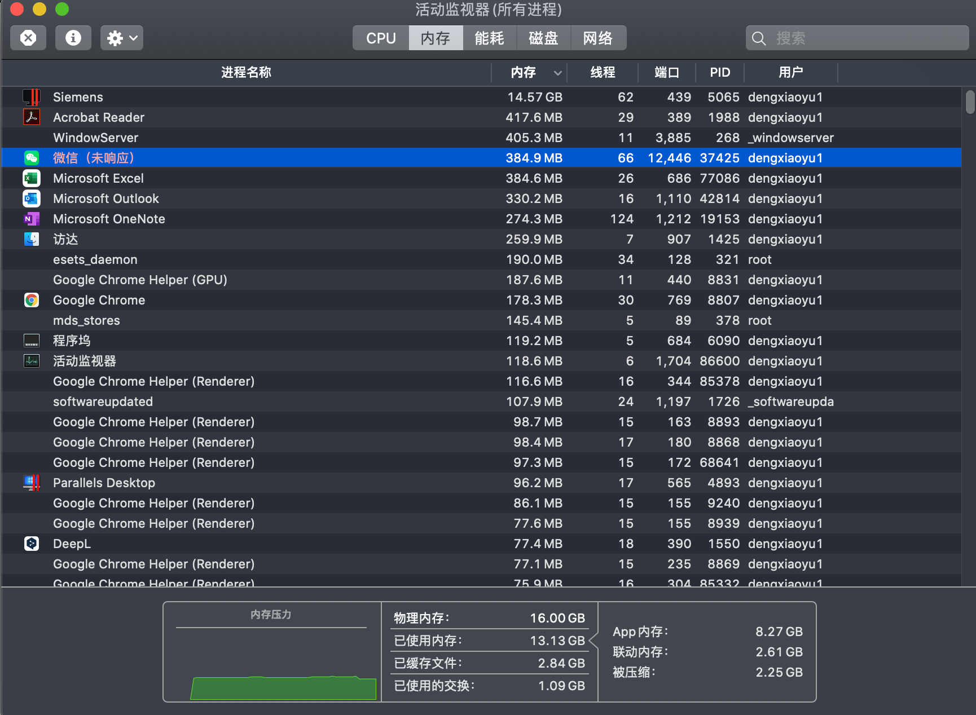Click Siemens memory value 14.57 GB
976x715 pixels.
click(535, 97)
